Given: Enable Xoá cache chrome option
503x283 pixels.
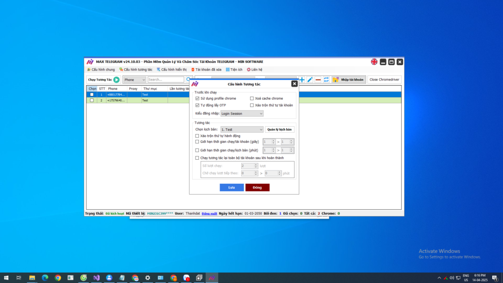Looking at the screenshot, I should point(252,98).
